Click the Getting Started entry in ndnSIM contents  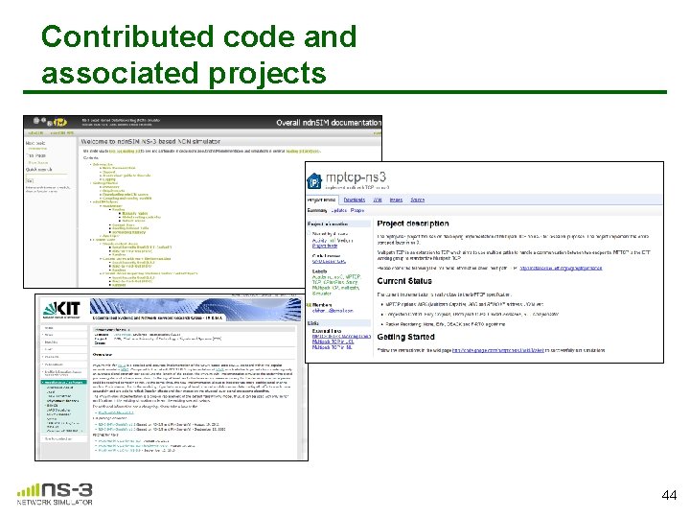click(105, 183)
